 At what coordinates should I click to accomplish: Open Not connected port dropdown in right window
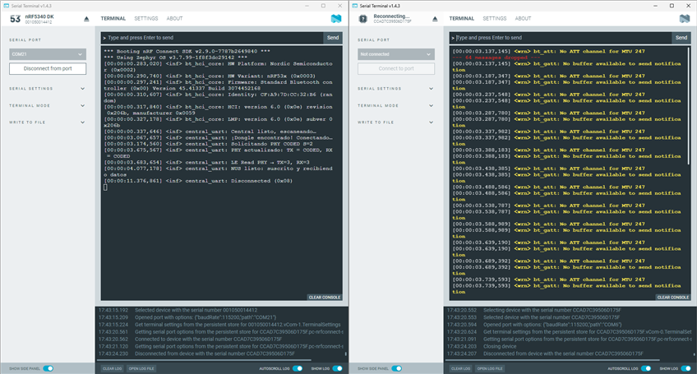pyautogui.click(x=396, y=54)
